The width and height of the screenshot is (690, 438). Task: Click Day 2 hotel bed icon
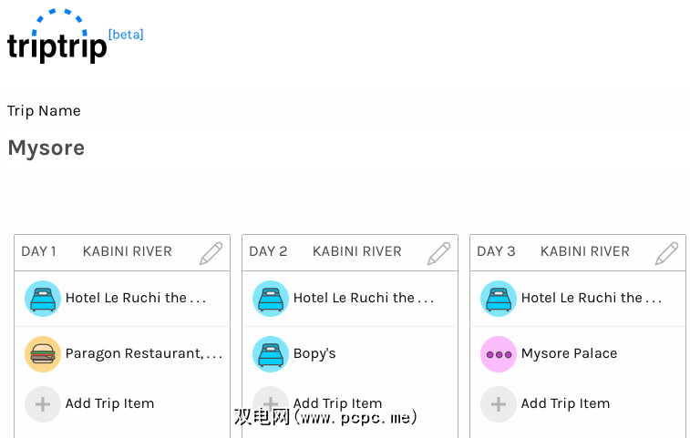click(x=271, y=299)
